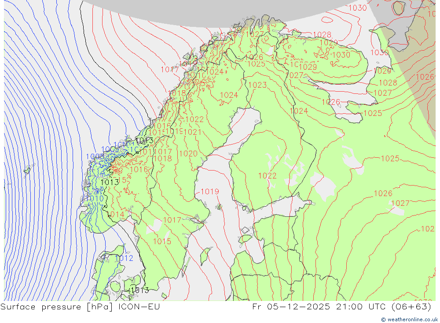The height and width of the screenshot is (323, 440).
Task: Click the 1024 label beside 1023
Action: [229, 95]
